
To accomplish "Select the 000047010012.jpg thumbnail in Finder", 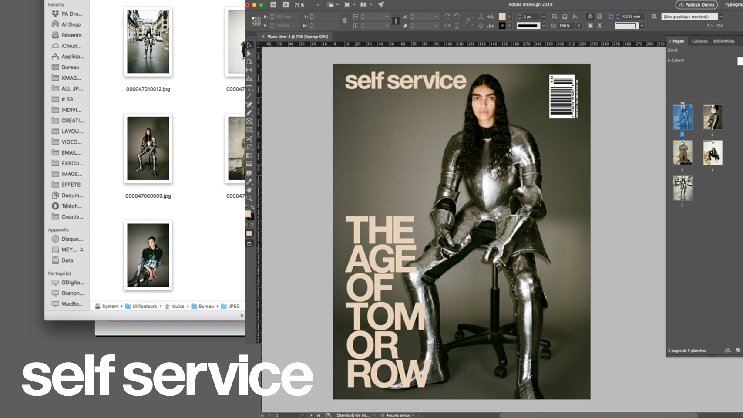I will point(148,41).
